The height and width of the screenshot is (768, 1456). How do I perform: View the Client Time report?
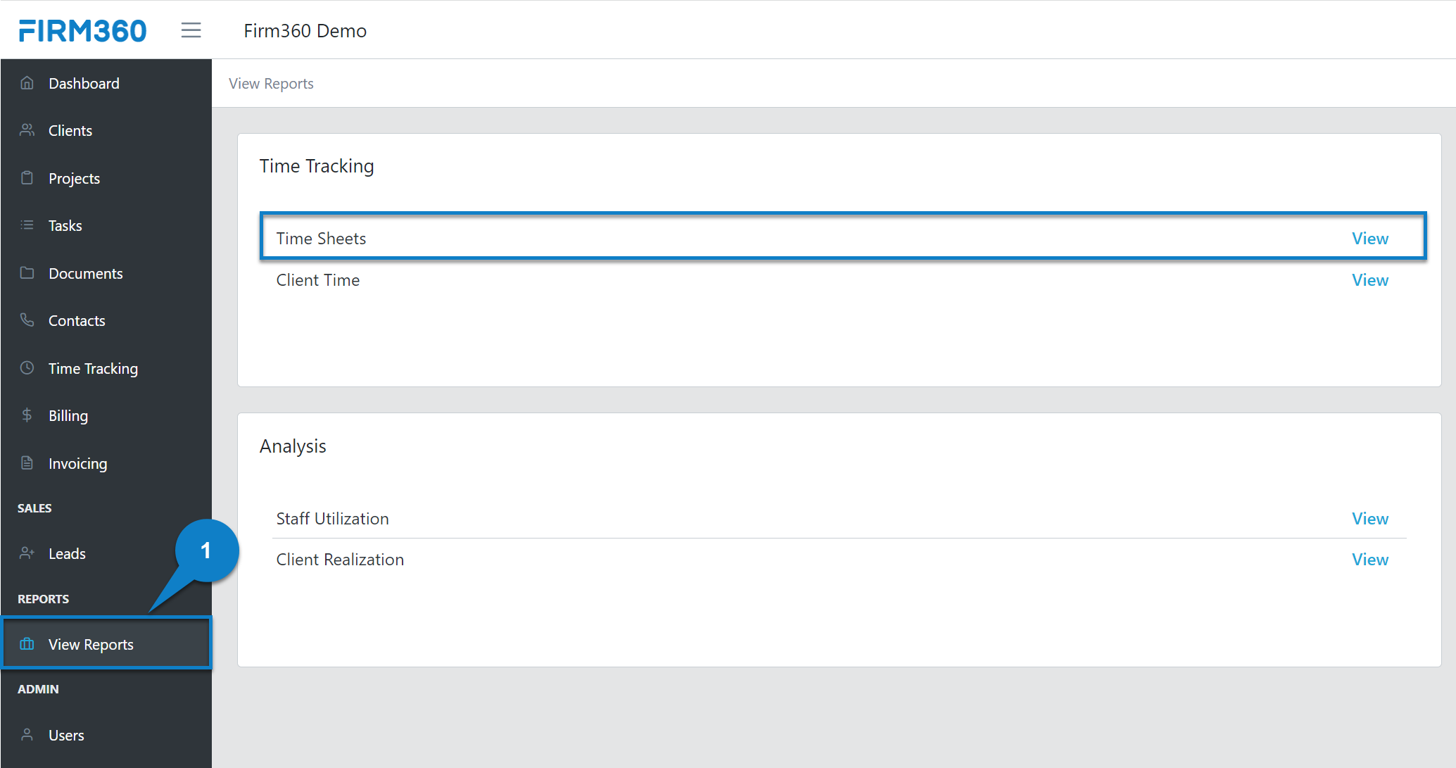point(1369,279)
